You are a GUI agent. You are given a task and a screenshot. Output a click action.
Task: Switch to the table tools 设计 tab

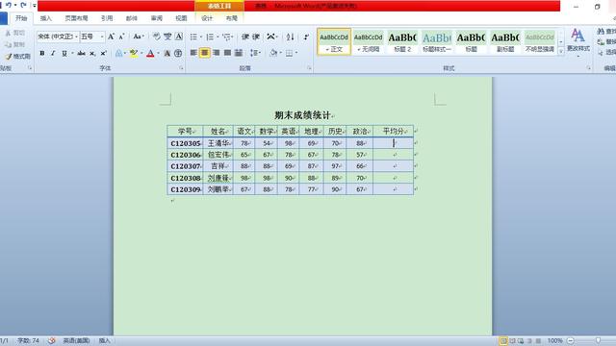tap(207, 18)
